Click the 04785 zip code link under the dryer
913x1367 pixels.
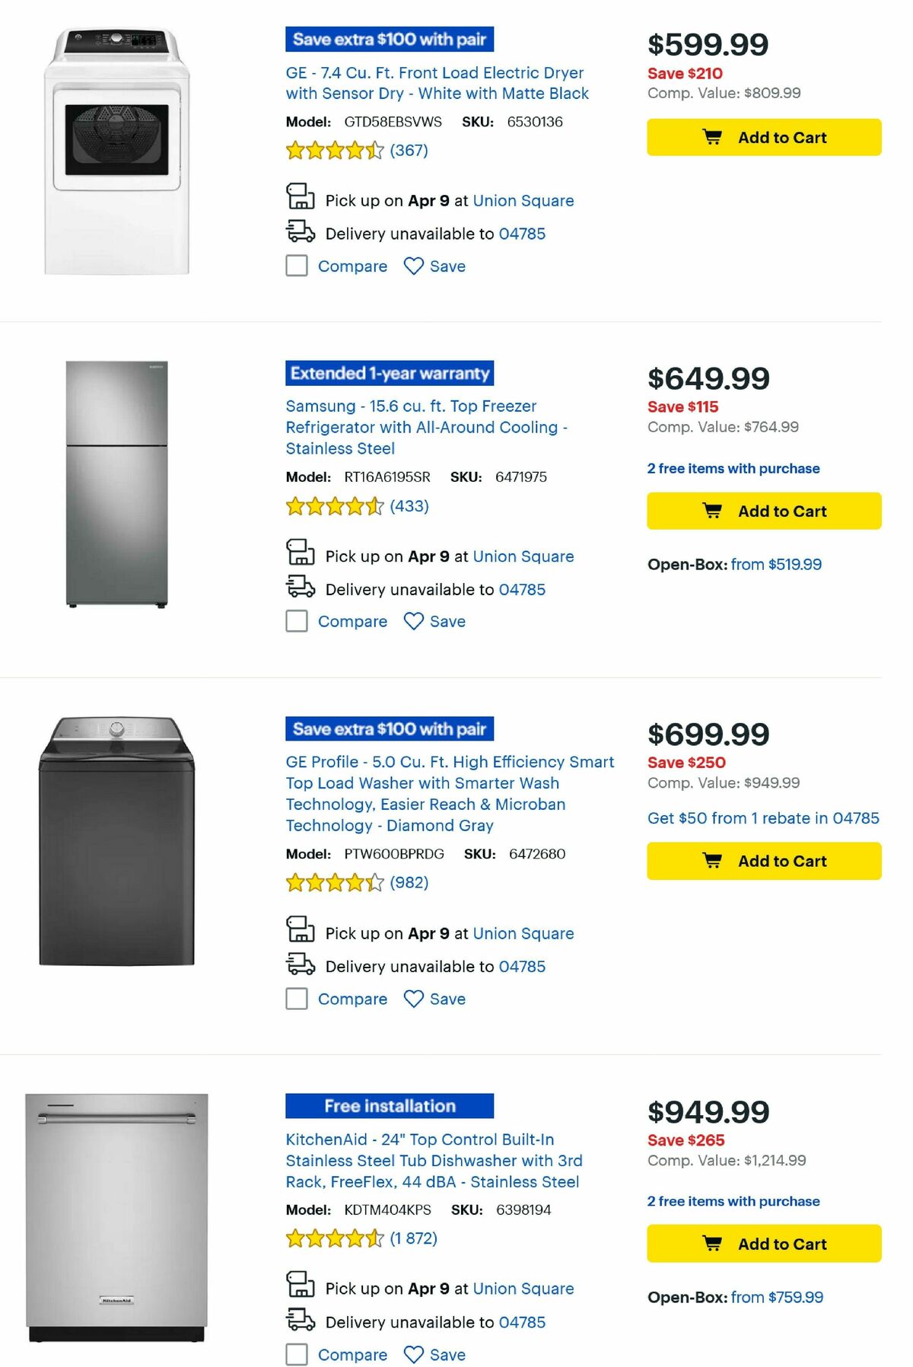pyautogui.click(x=521, y=234)
